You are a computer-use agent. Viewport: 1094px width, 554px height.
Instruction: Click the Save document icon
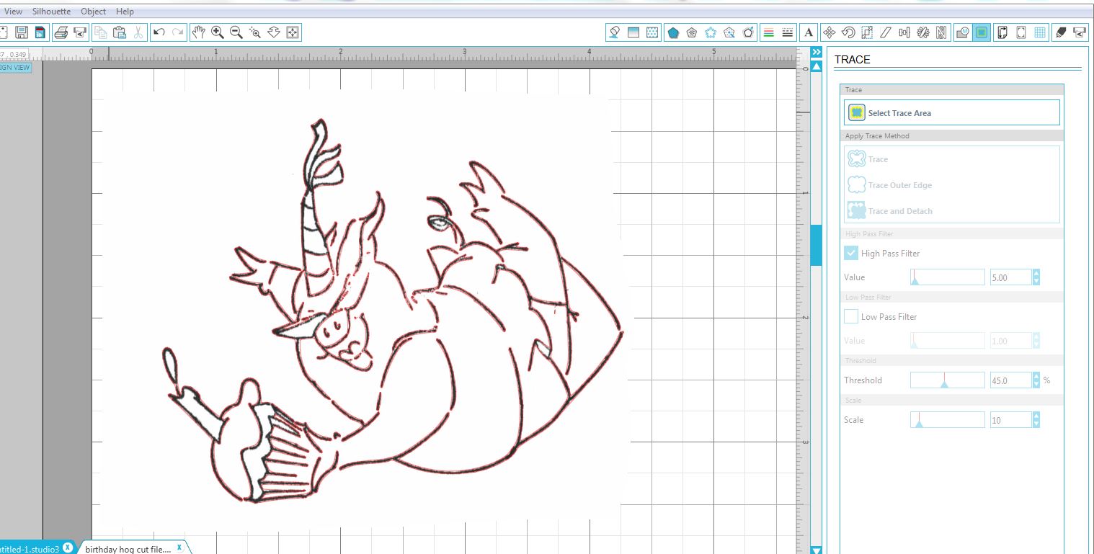click(22, 32)
